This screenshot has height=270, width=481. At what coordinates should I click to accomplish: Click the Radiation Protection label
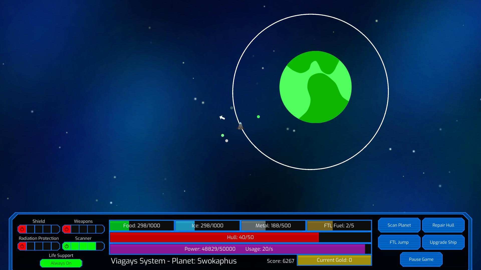coord(39,238)
